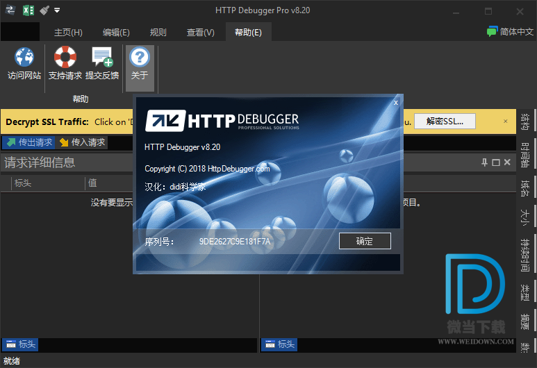Switch to the 传出请求 tab
The image size is (537, 368).
coord(28,142)
